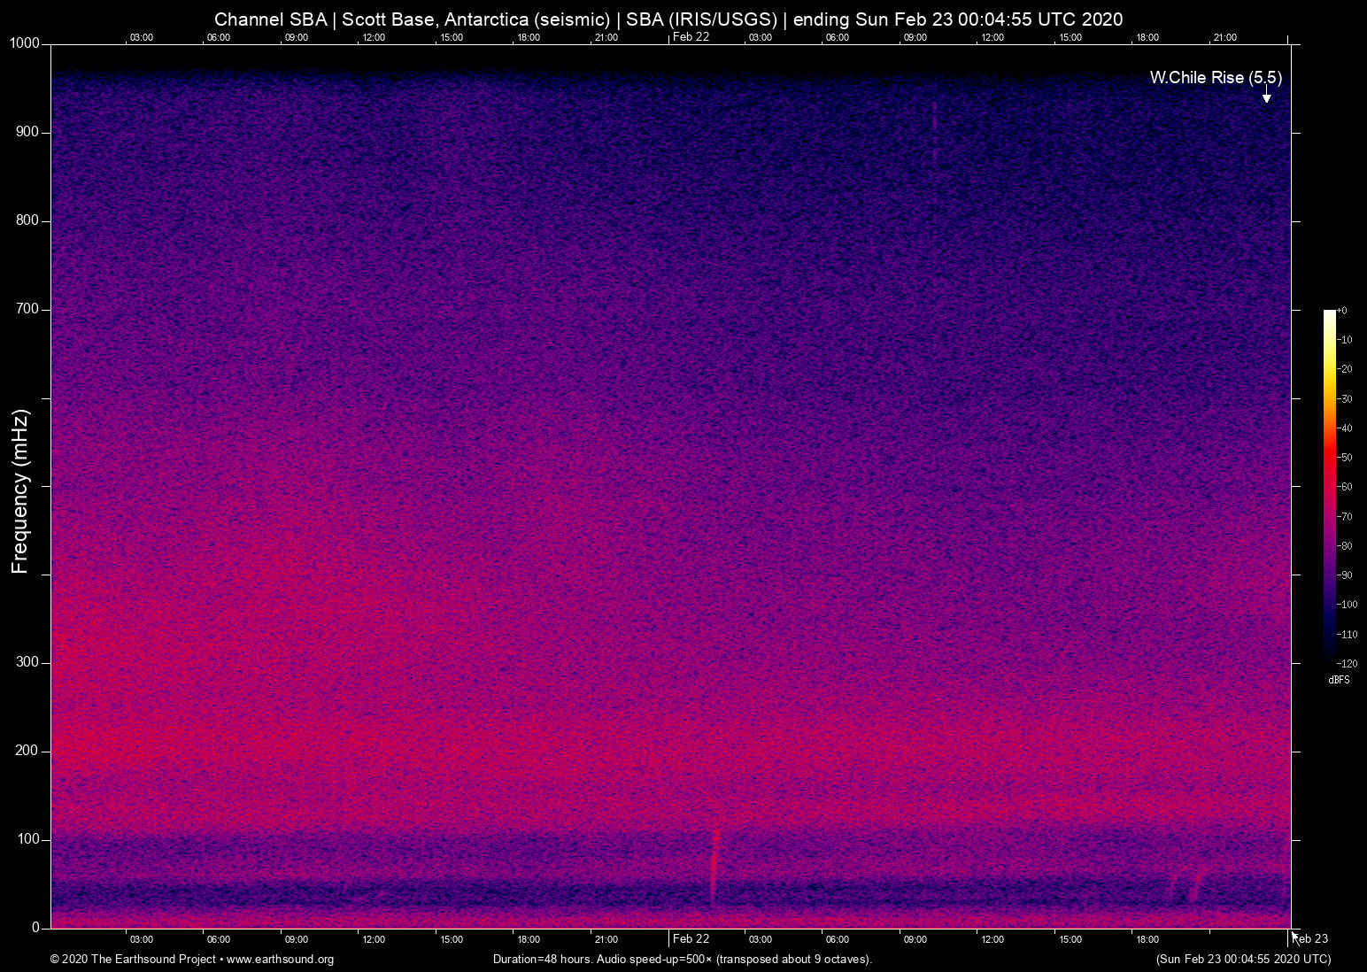Click the W.Chile Rise (5.5) earthquake annotation
Screen dimensions: 1367x972
[x=1215, y=78]
